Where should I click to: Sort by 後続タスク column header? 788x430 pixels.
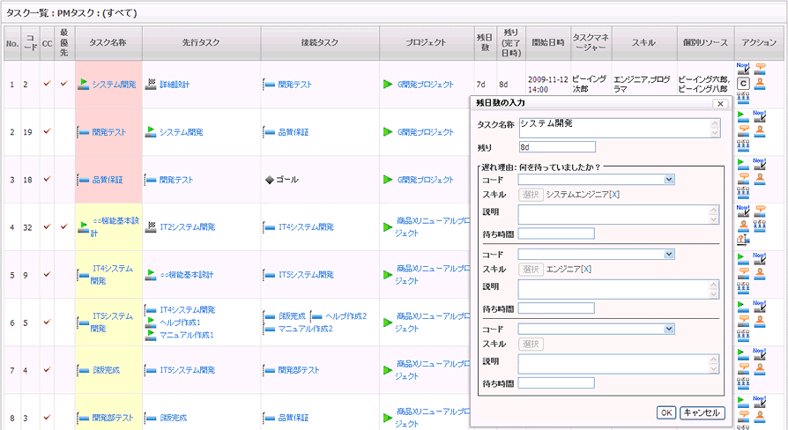320,42
